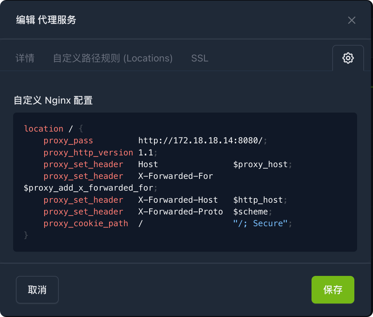
Task: Save changes with the 保存 button
Action: click(333, 290)
